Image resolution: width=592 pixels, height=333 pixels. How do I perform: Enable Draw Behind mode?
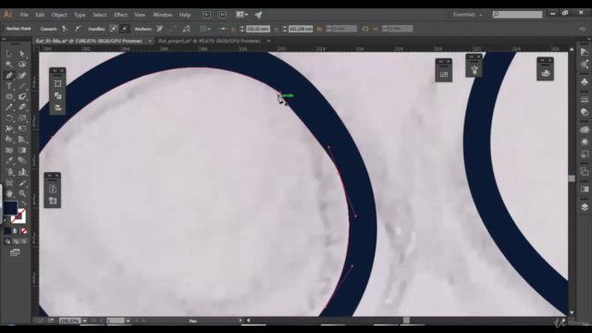tap(16, 241)
